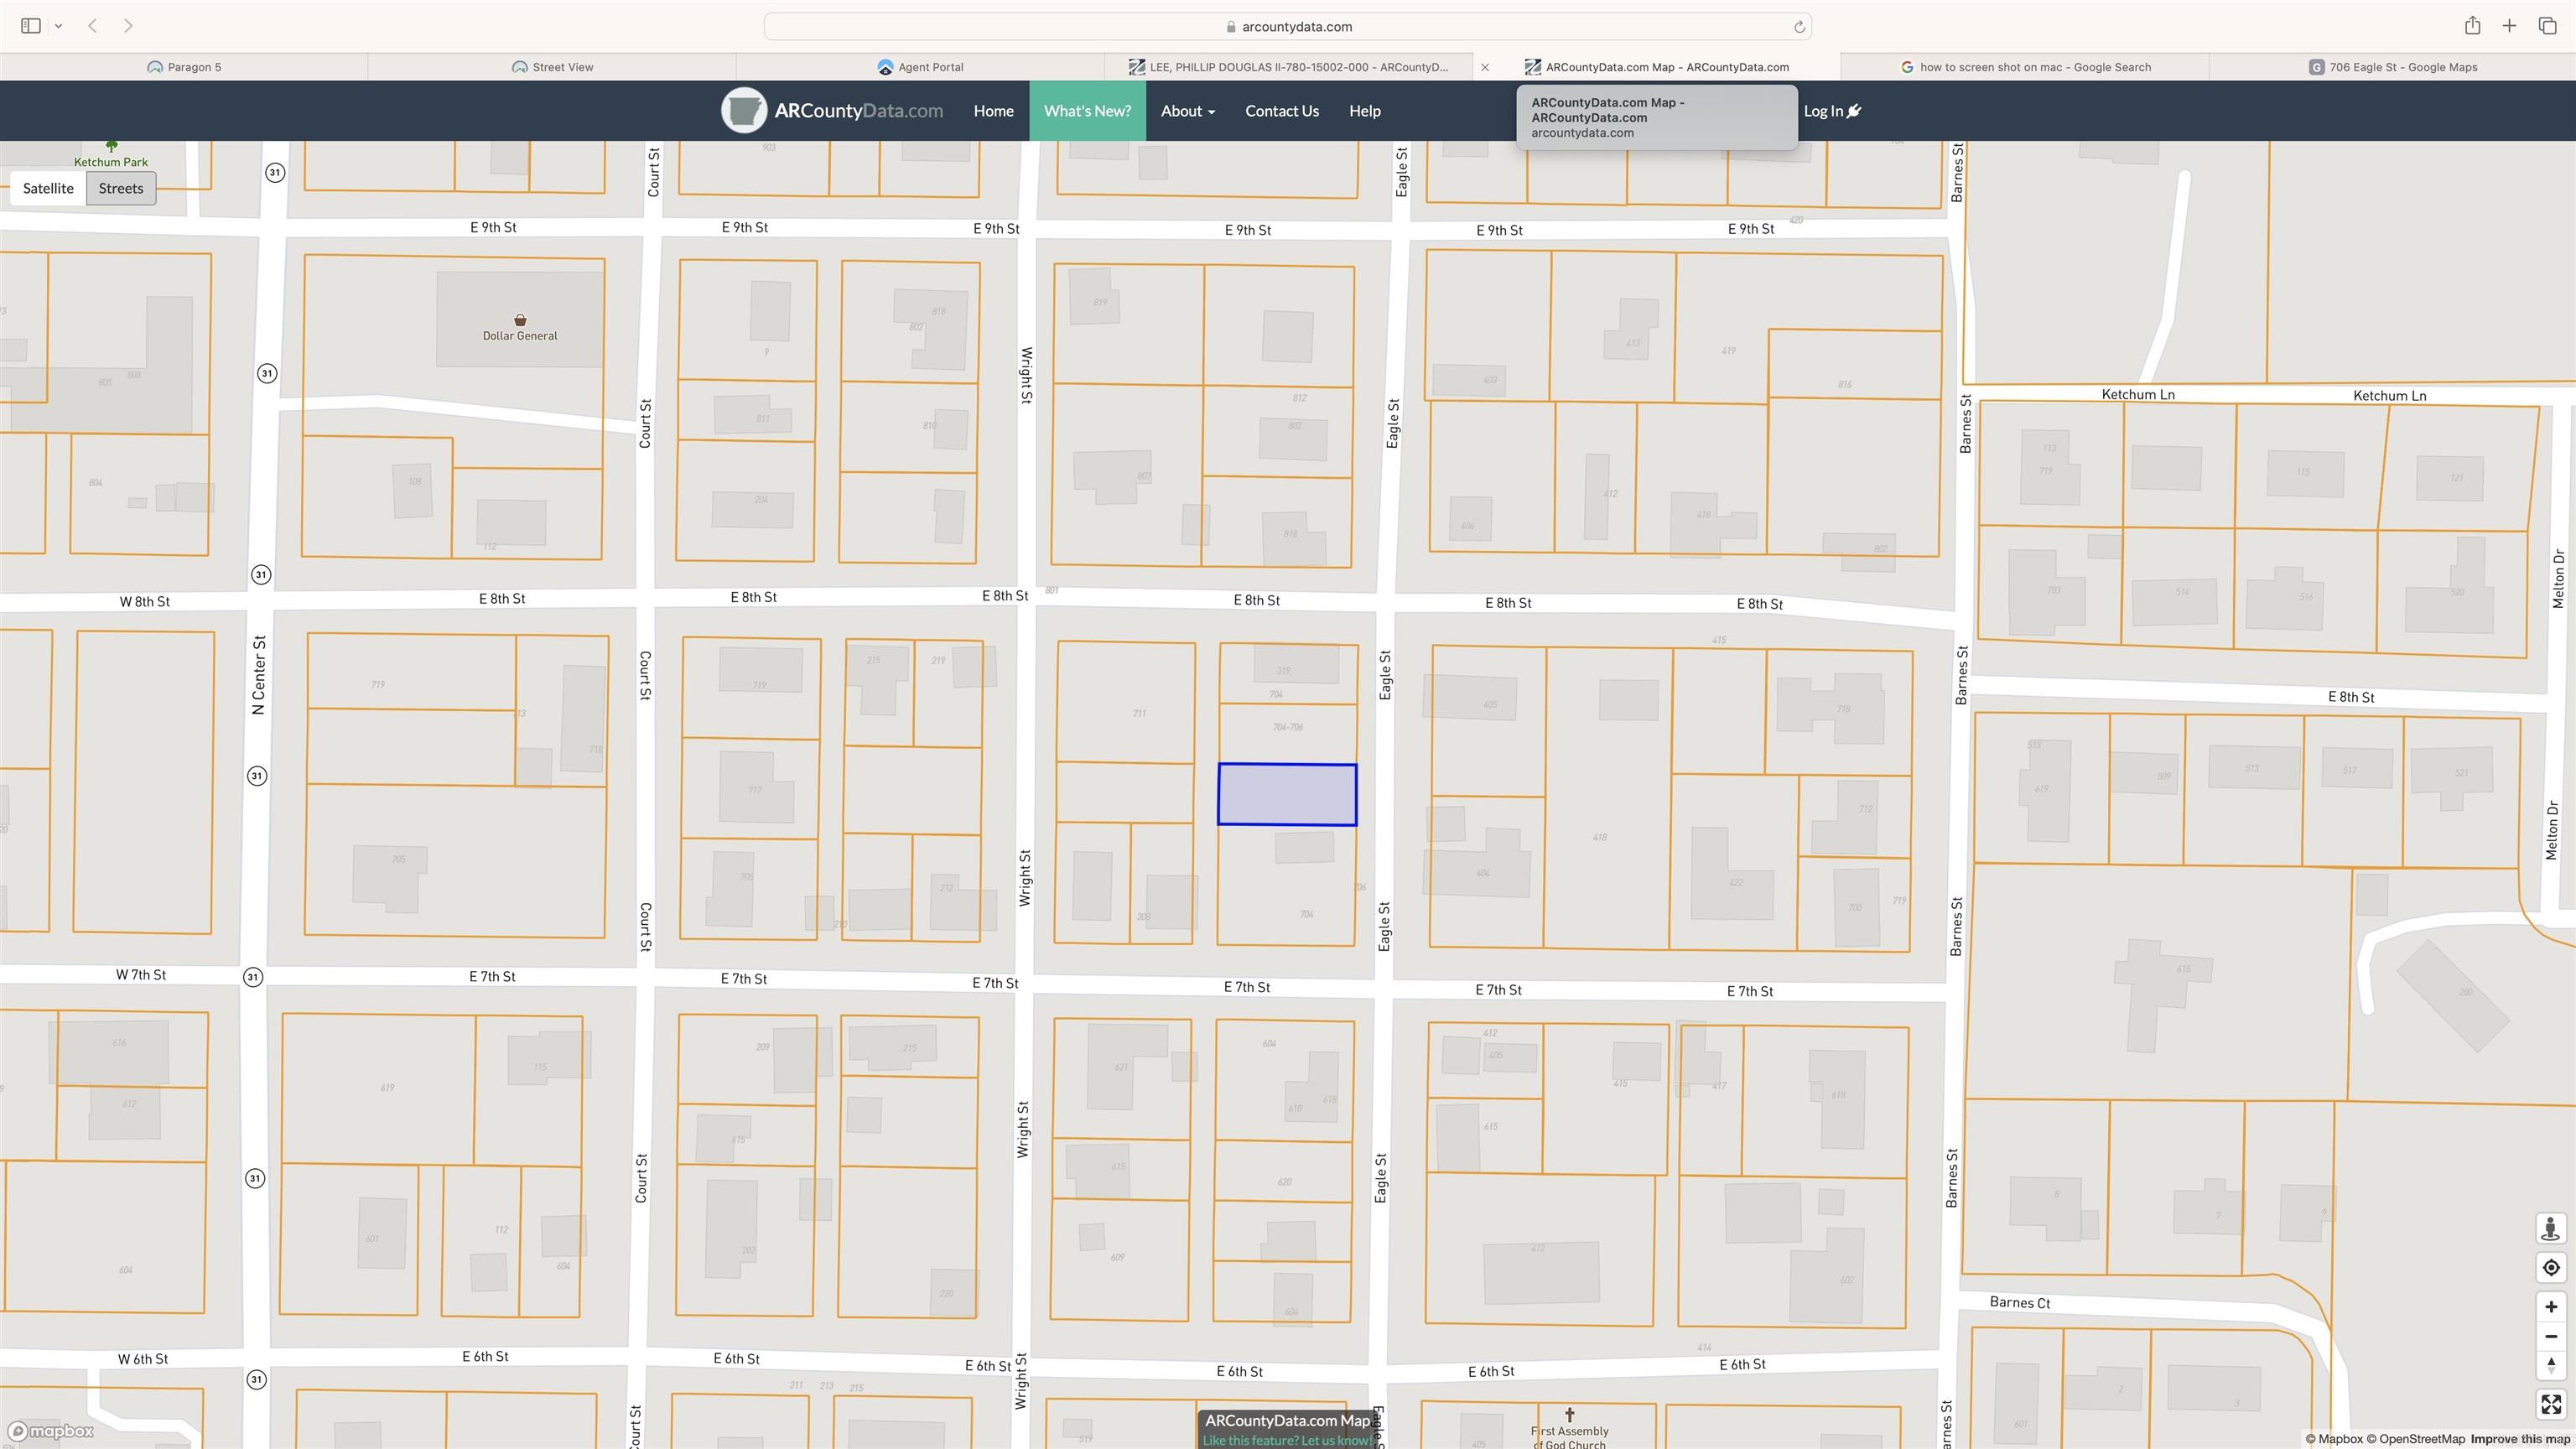Zoom out with the map minus button

[x=2550, y=1336]
